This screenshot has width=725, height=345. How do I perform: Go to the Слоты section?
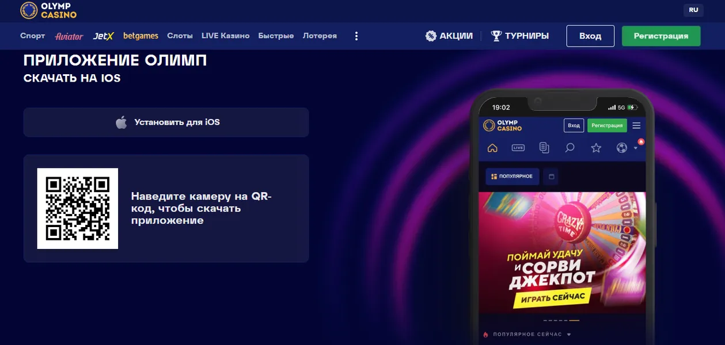(180, 36)
